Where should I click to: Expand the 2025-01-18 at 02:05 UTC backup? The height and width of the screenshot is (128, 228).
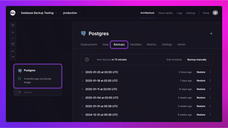coord(82,81)
